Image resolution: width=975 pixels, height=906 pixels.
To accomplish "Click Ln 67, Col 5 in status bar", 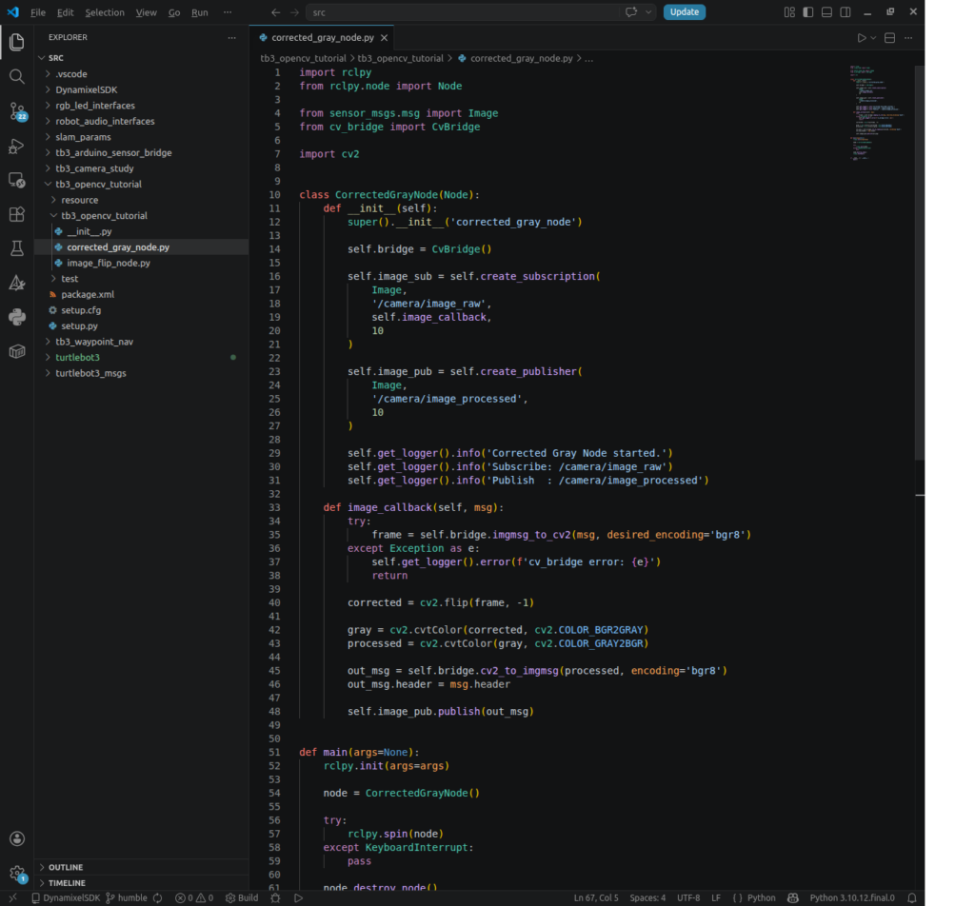I will click(596, 898).
